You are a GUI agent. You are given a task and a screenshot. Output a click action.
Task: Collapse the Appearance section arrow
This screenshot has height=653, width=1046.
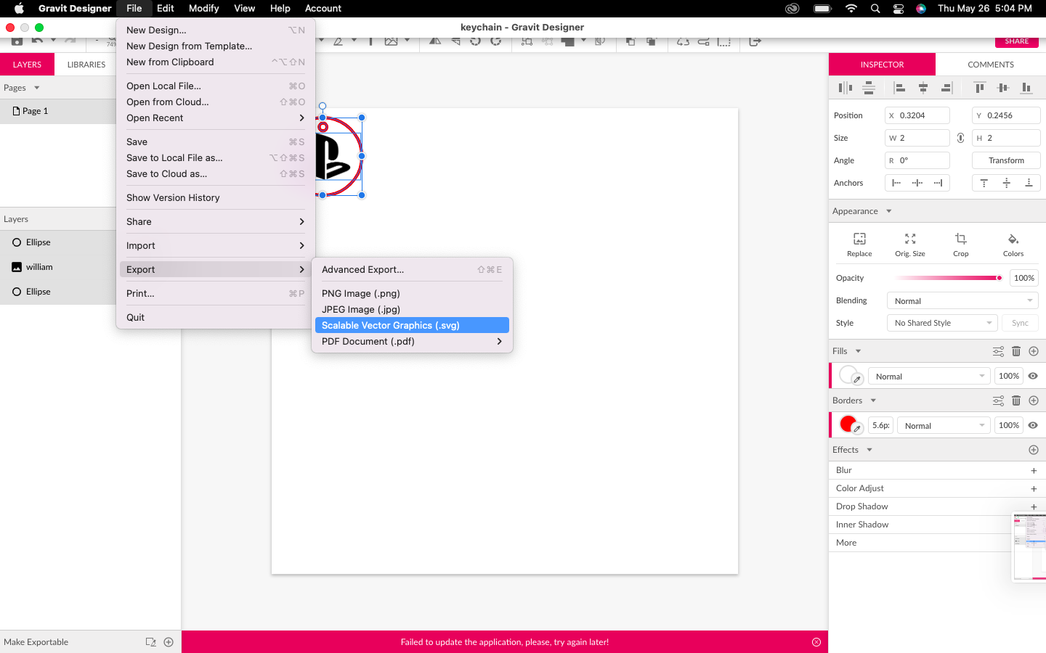(888, 211)
